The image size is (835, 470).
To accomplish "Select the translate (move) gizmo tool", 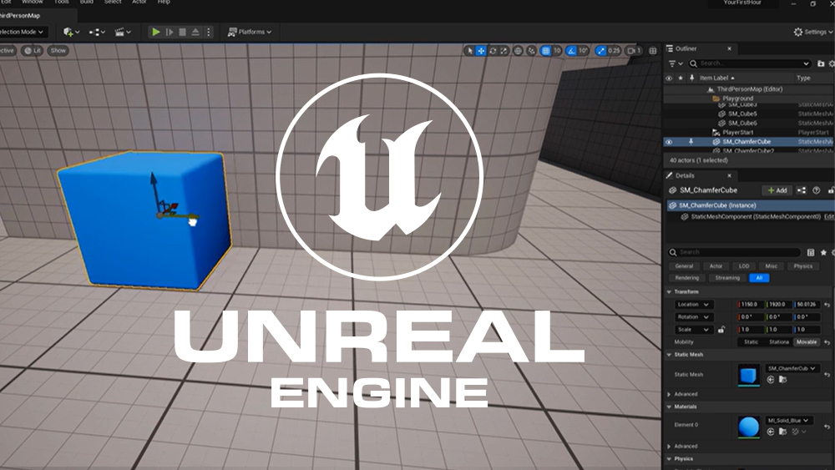I will click(x=481, y=51).
